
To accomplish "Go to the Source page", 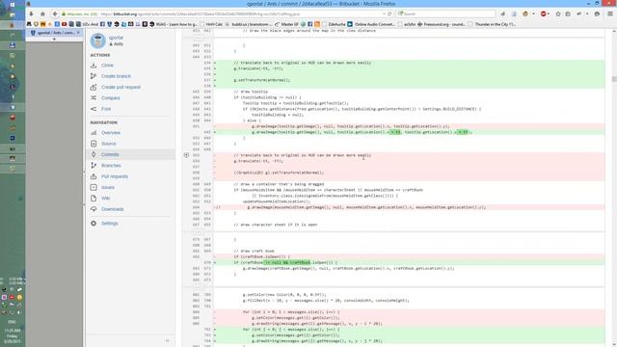I will pyautogui.click(x=108, y=144).
